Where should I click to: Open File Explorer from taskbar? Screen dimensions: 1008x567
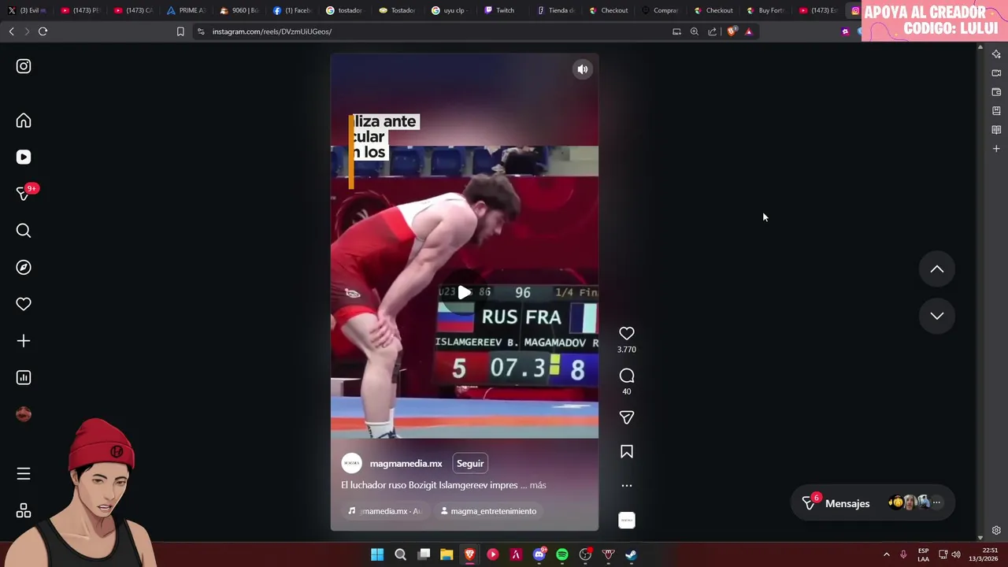tap(447, 554)
